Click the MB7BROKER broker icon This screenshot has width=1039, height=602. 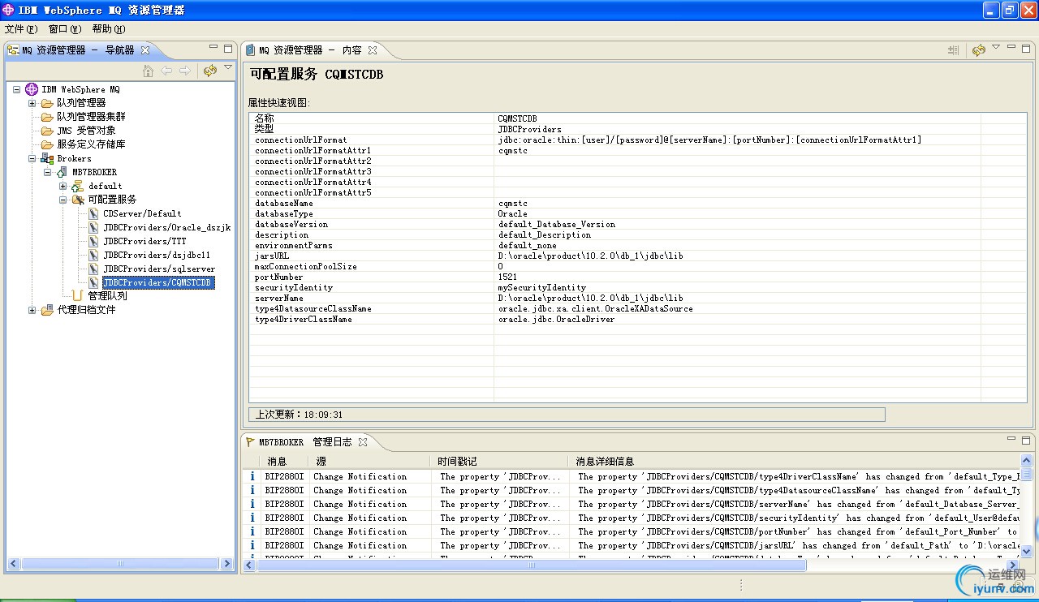(x=62, y=172)
